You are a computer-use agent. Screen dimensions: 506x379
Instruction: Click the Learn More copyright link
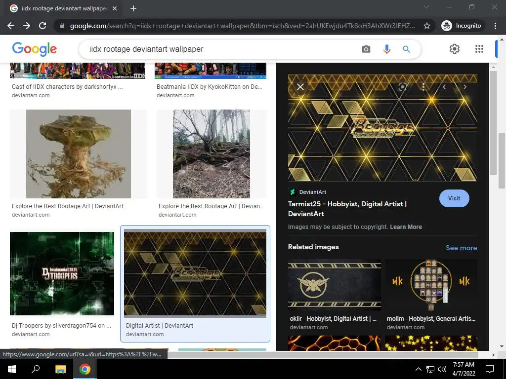pos(406,227)
